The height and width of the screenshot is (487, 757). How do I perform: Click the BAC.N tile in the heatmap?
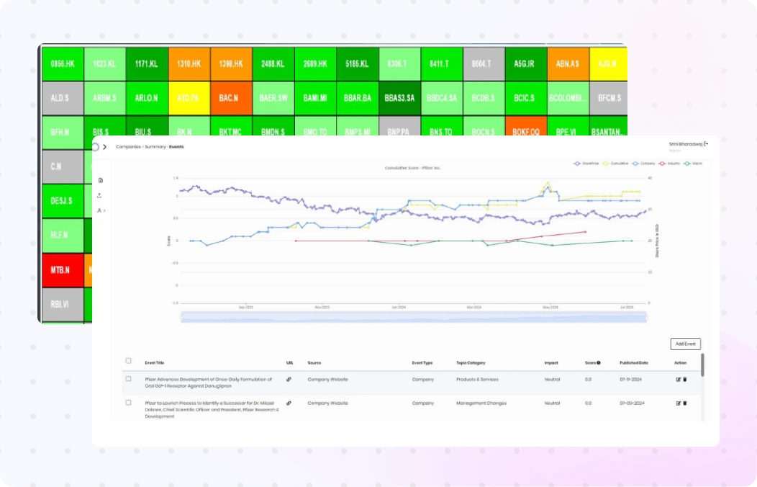pyautogui.click(x=231, y=98)
